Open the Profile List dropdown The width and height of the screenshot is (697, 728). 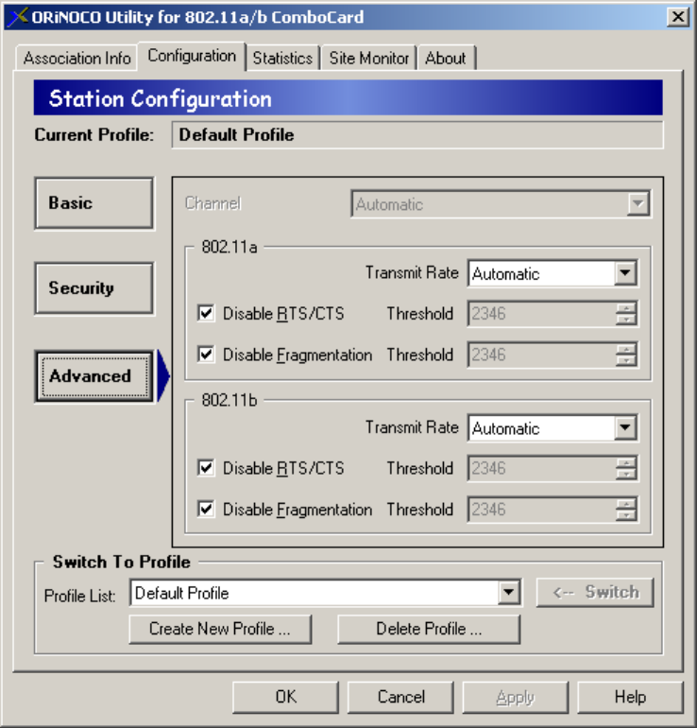509,593
